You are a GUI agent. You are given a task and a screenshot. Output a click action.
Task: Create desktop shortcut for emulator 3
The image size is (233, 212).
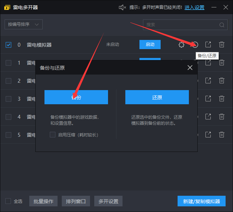coord(208,99)
